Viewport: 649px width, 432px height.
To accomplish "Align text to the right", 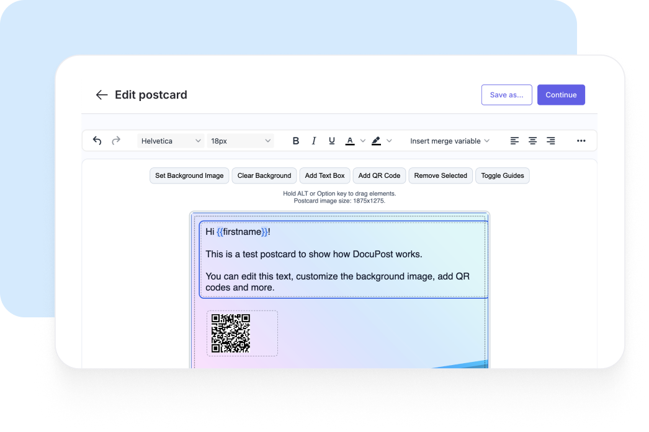I will point(550,141).
